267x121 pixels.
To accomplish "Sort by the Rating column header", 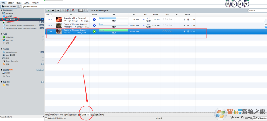I will (167, 15).
